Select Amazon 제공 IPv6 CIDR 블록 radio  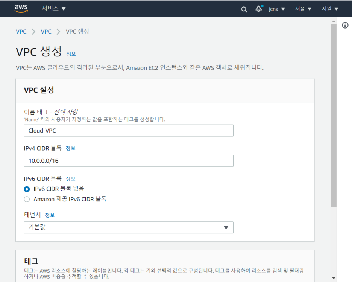pyautogui.click(x=27, y=199)
